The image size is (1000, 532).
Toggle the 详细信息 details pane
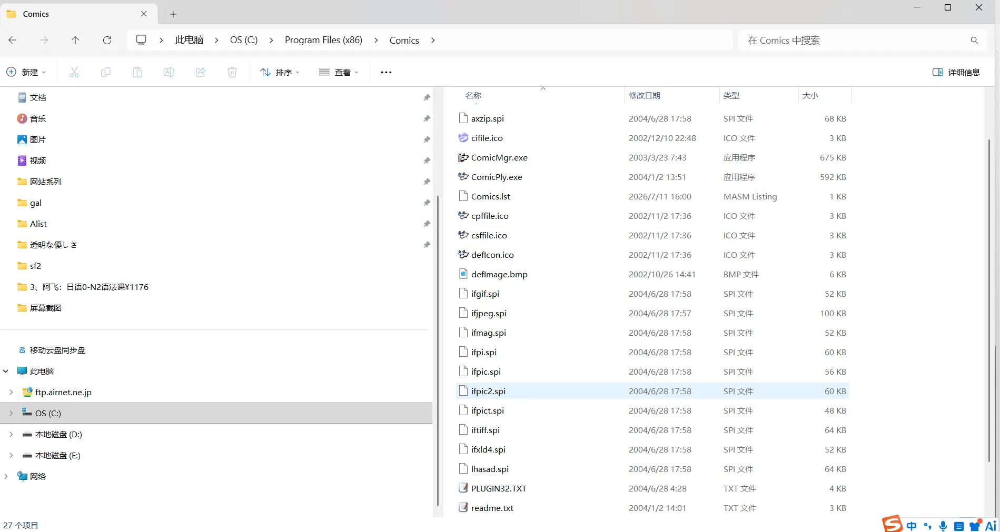(956, 72)
